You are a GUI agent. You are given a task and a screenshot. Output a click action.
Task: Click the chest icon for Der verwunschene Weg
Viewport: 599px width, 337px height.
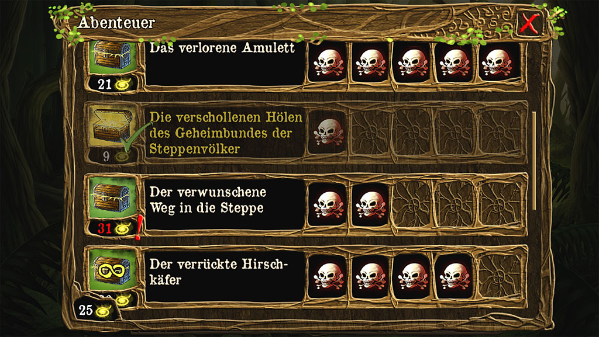coord(113,198)
